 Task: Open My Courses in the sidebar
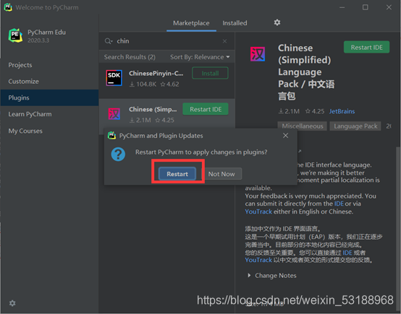50,131
